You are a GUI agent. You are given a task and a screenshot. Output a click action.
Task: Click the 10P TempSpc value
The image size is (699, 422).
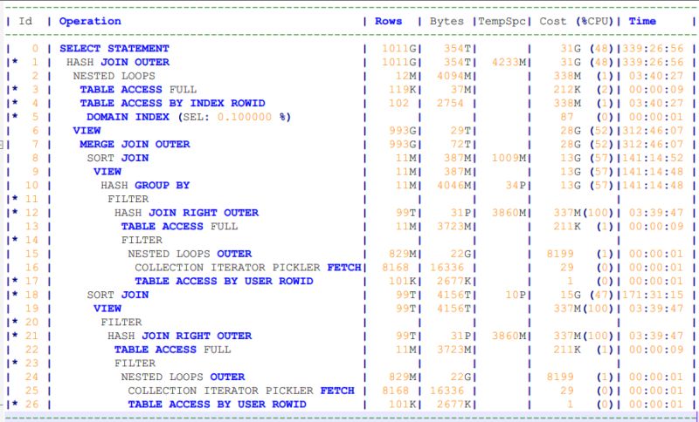tap(516, 295)
